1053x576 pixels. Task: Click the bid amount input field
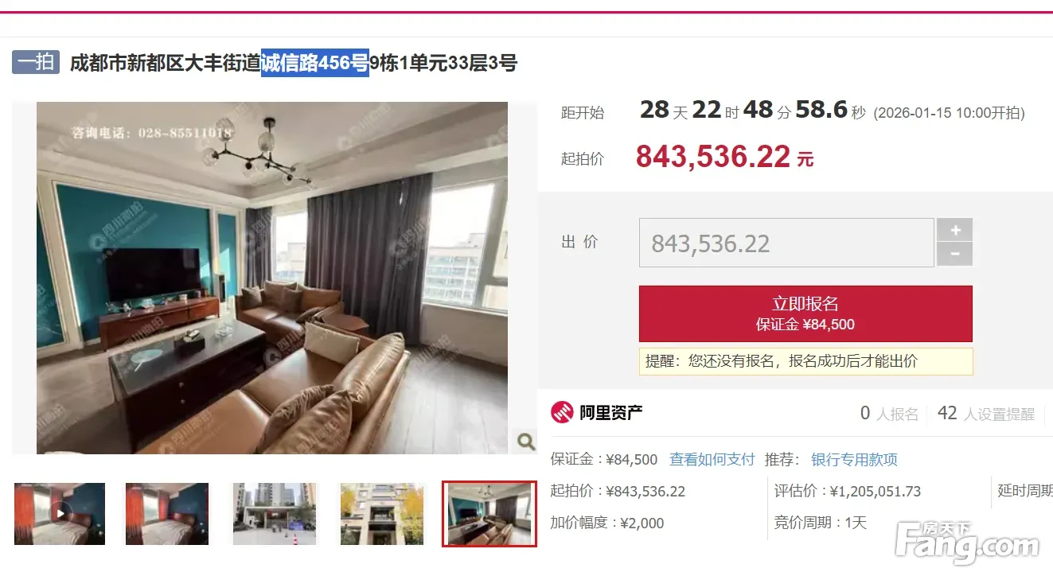[x=786, y=243]
